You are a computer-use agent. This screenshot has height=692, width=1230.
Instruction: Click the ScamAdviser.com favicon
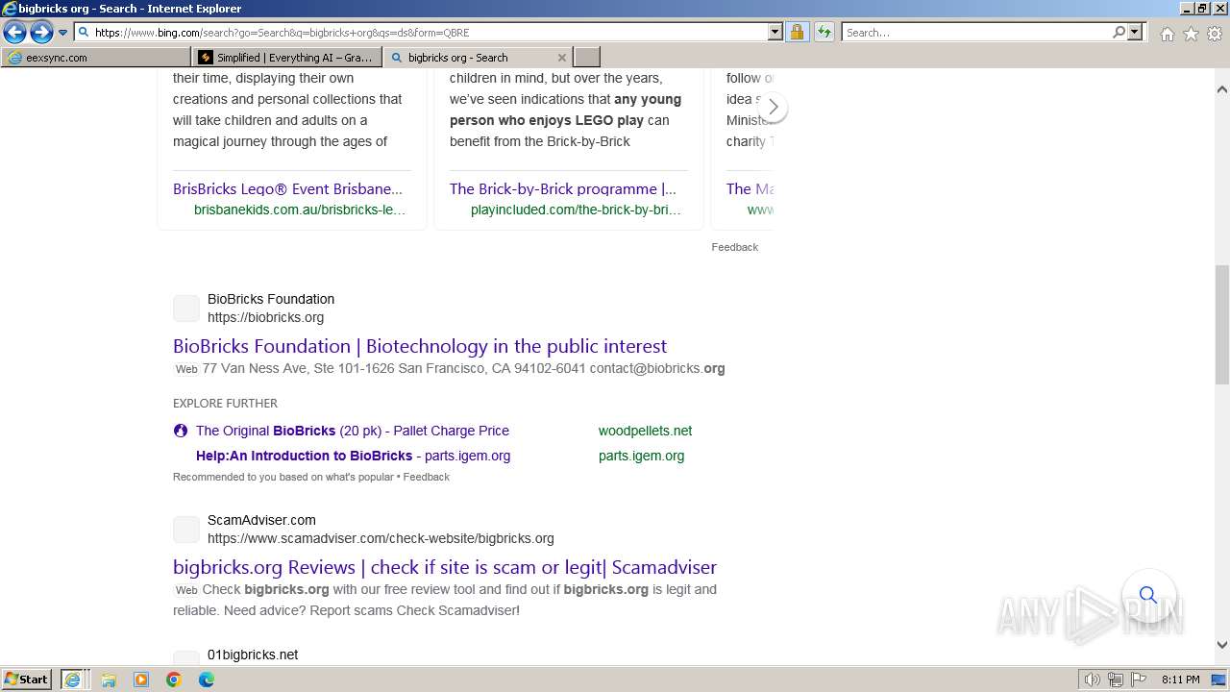(186, 530)
